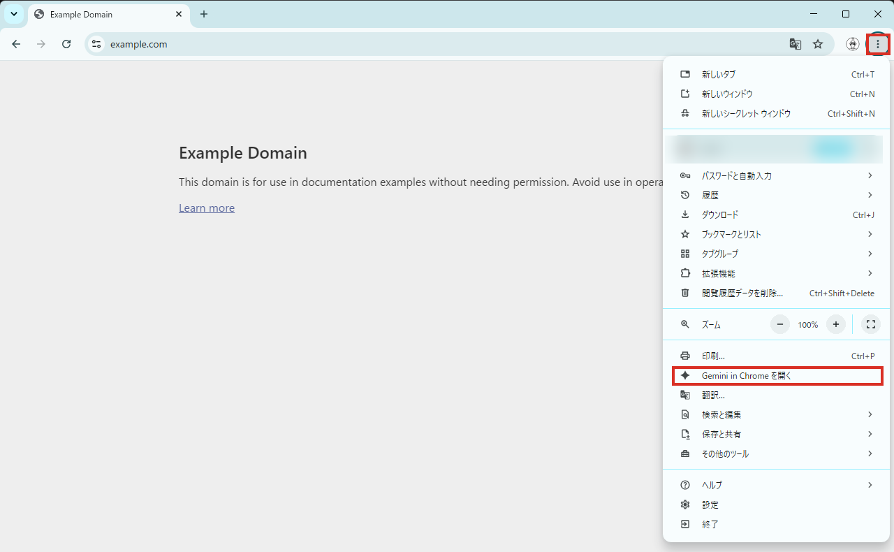The height and width of the screenshot is (552, 894).
Task: Toggle the three-dot Chrome menu button
Action: click(877, 44)
